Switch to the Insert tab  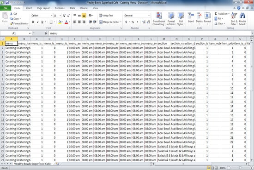[x=29, y=8]
